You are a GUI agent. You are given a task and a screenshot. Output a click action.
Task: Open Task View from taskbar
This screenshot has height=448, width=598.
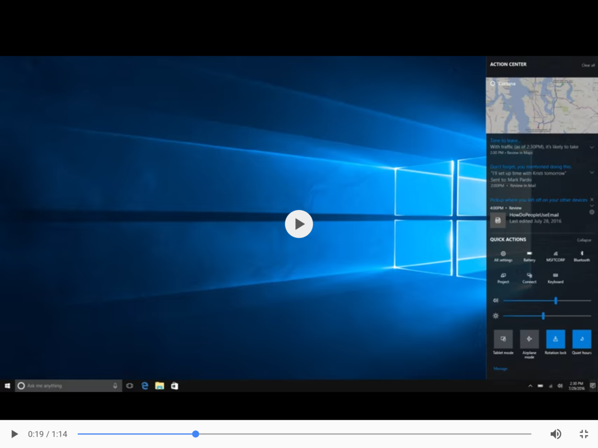point(130,386)
